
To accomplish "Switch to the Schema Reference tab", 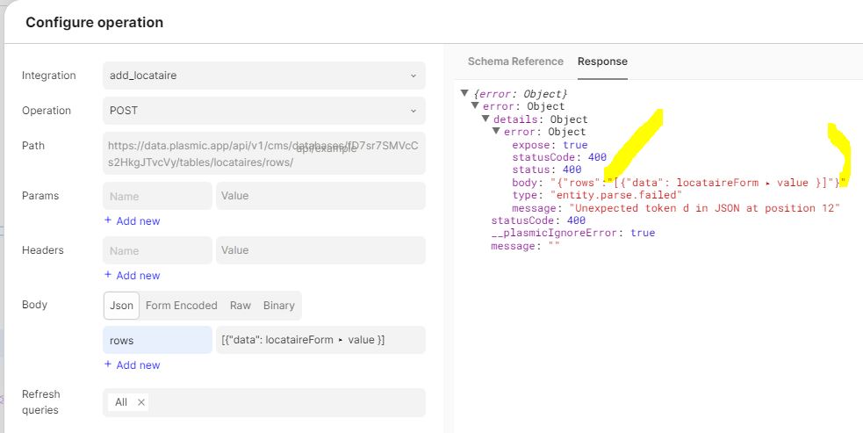I will click(515, 61).
